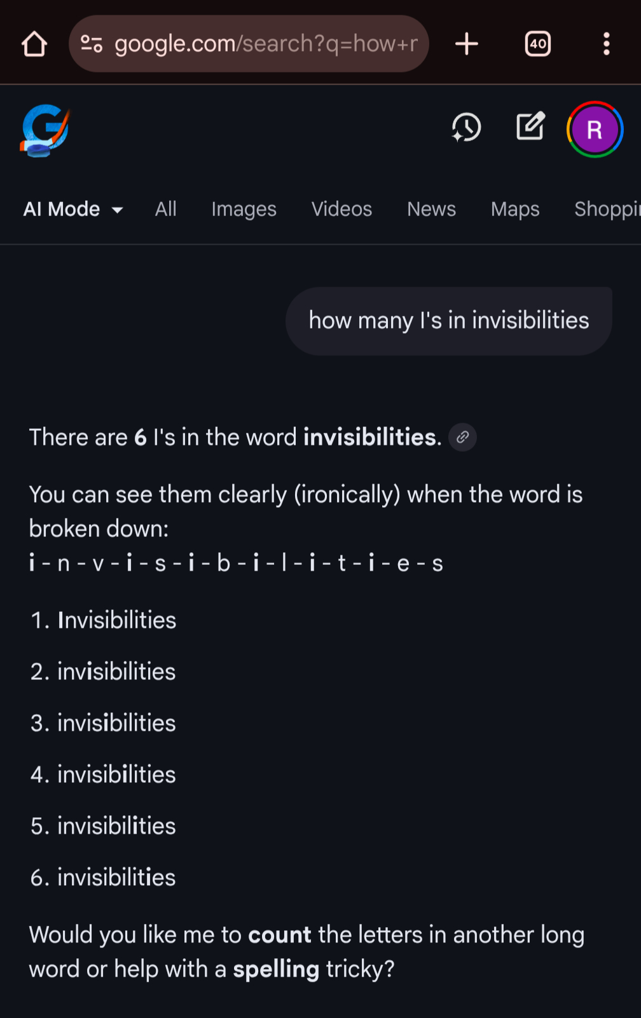Image resolution: width=641 pixels, height=1018 pixels.
Task: Go to the News tab
Action: [431, 209]
